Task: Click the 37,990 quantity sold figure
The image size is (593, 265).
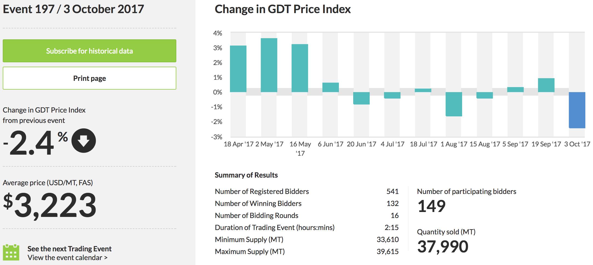Action: pos(443,246)
